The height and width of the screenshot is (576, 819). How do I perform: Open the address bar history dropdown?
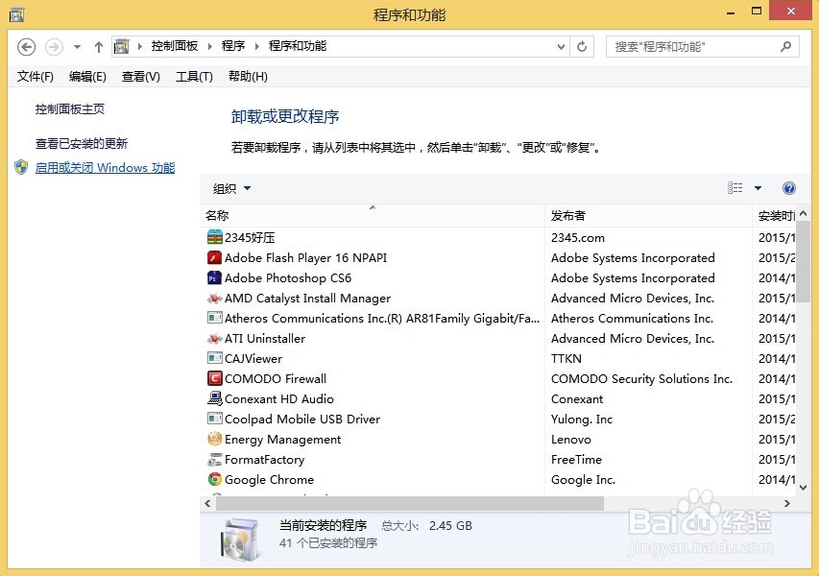pos(561,46)
